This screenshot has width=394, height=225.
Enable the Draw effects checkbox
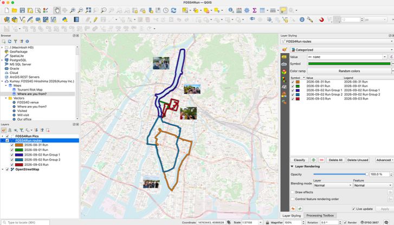pos(293,192)
